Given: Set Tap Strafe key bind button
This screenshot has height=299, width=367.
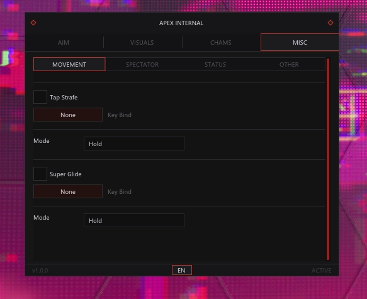Looking at the screenshot, I should point(68,115).
